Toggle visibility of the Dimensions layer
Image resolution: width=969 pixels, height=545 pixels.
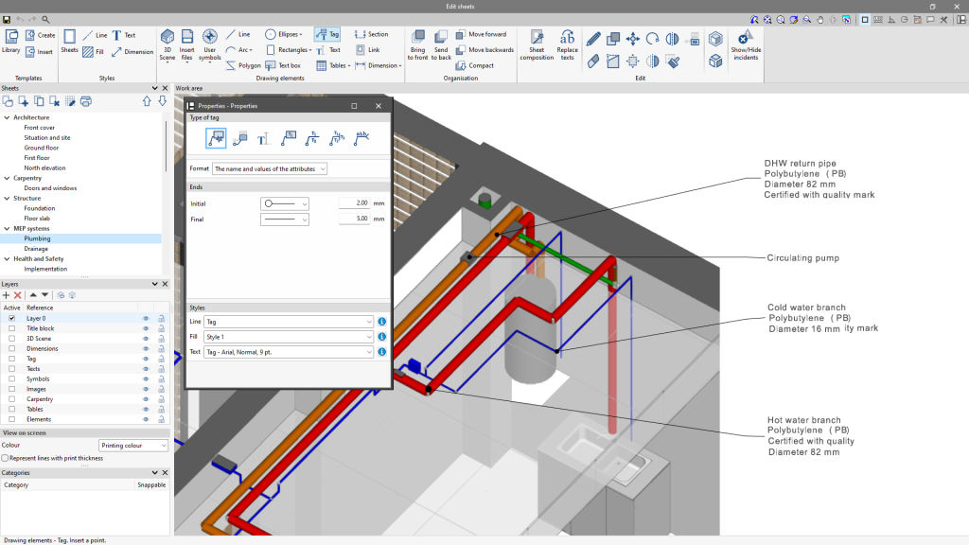point(146,348)
